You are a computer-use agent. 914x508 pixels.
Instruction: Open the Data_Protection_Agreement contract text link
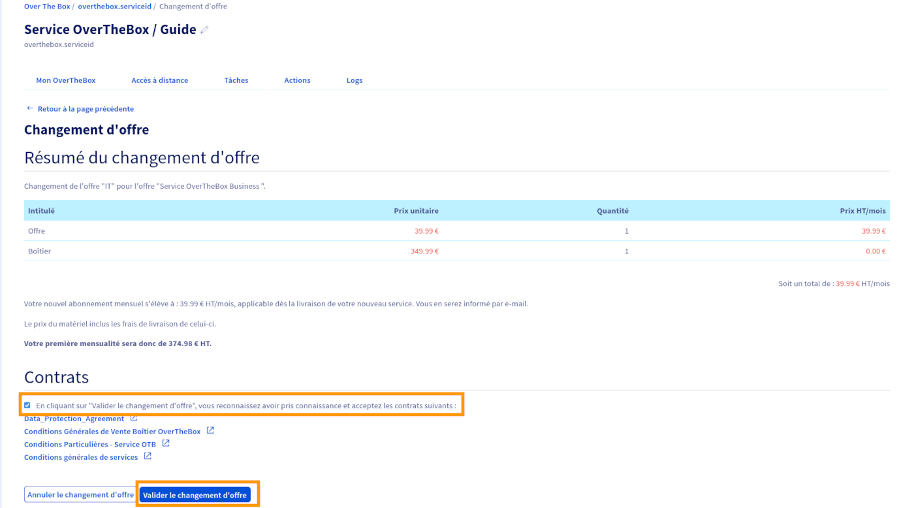pos(74,419)
